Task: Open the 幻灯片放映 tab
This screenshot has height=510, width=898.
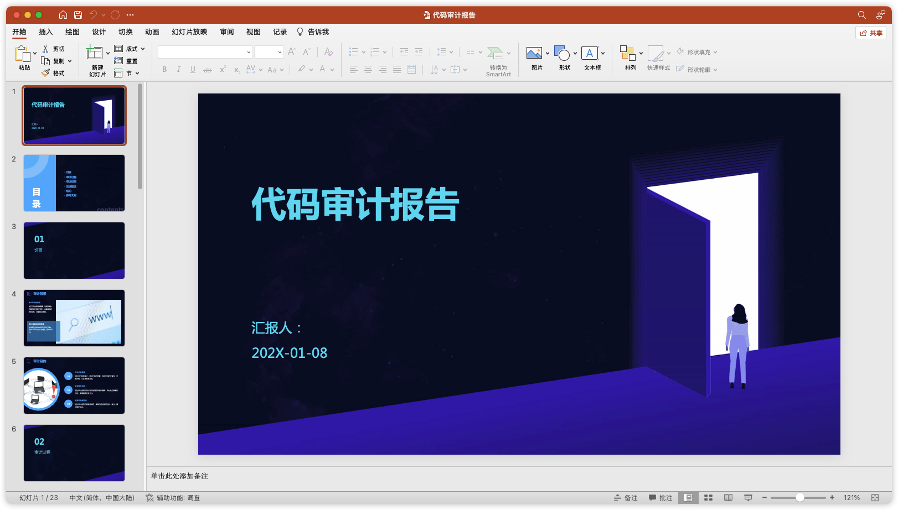Action: [189, 32]
